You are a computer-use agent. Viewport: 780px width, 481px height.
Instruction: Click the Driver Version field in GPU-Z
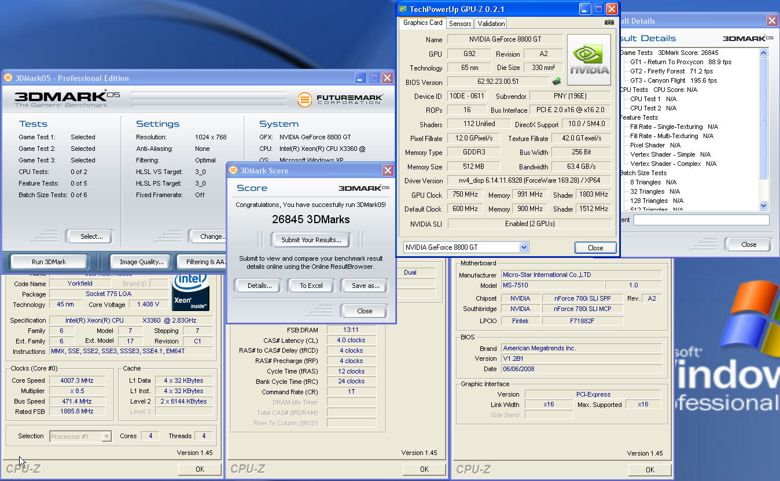(x=529, y=181)
